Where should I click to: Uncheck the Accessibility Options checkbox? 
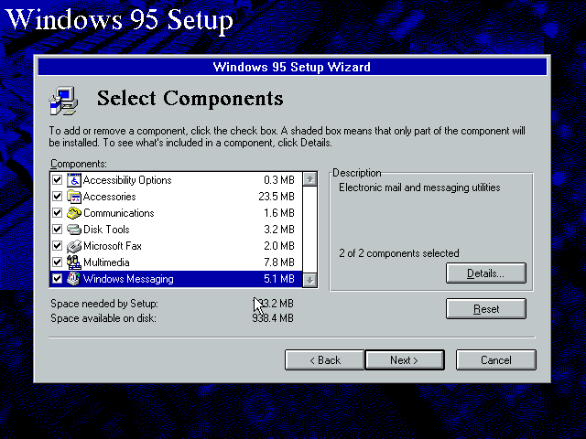point(58,180)
